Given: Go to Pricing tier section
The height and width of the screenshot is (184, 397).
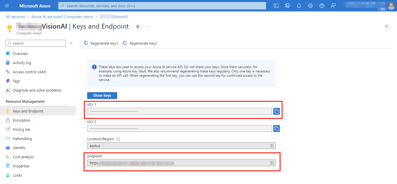Looking at the screenshot, I should (x=22, y=129).
